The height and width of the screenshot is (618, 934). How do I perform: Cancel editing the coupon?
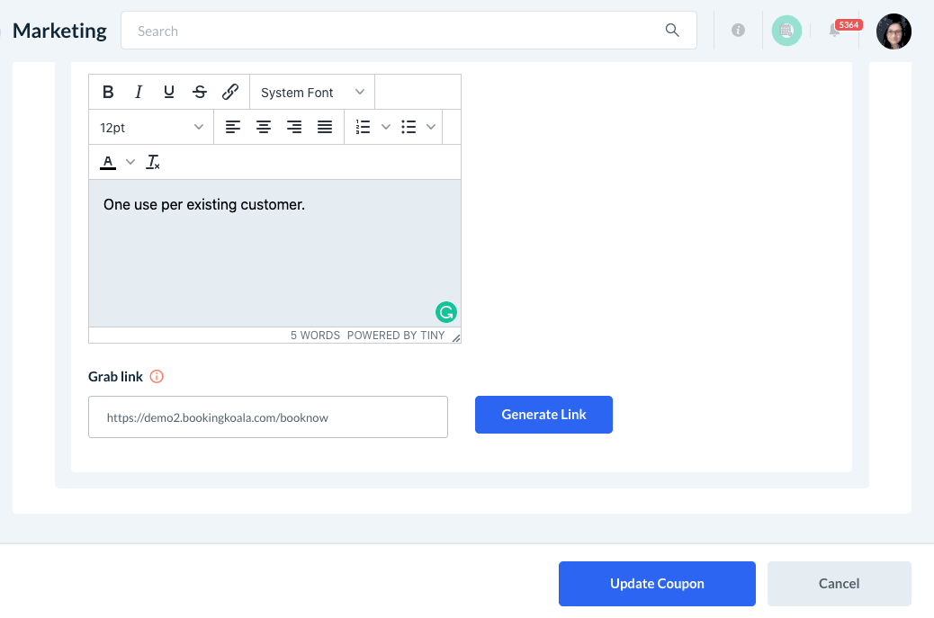(x=839, y=584)
